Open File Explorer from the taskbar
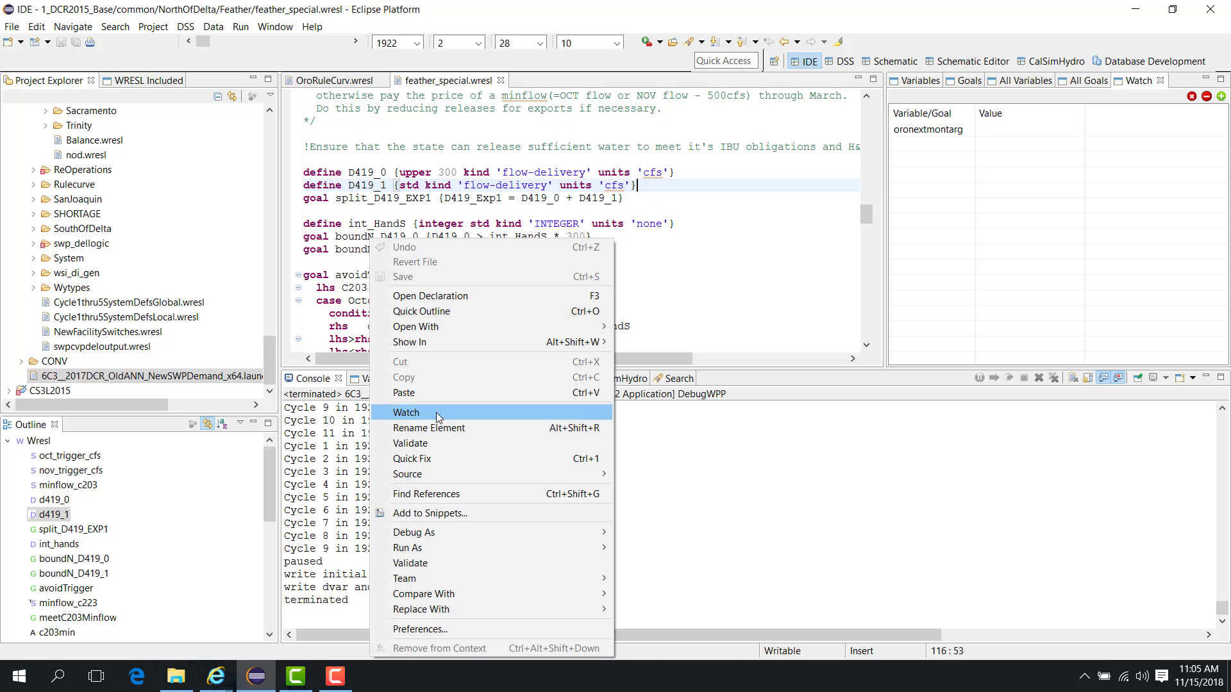 [x=176, y=676]
